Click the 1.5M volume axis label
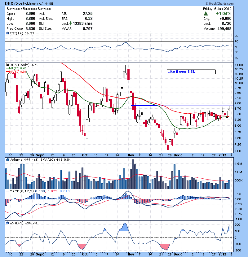Viewport: 248px width, 257px height. tap(238, 163)
